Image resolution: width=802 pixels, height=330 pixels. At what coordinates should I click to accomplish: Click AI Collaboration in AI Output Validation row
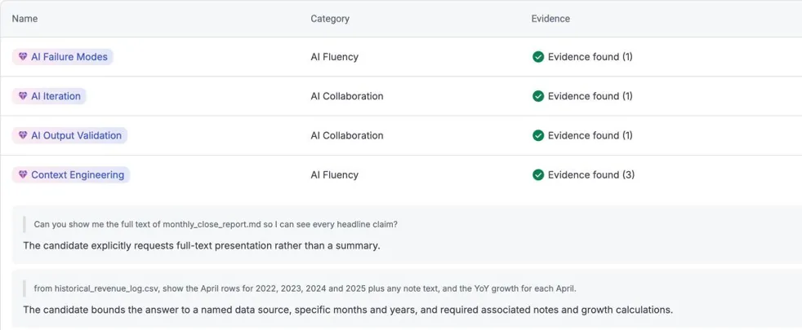347,135
